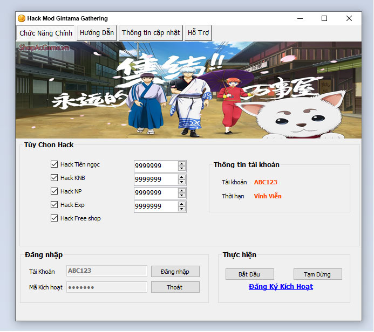The width and height of the screenshot is (374, 332).
Task: Click the orange app icon in title bar
Action: pos(22,18)
